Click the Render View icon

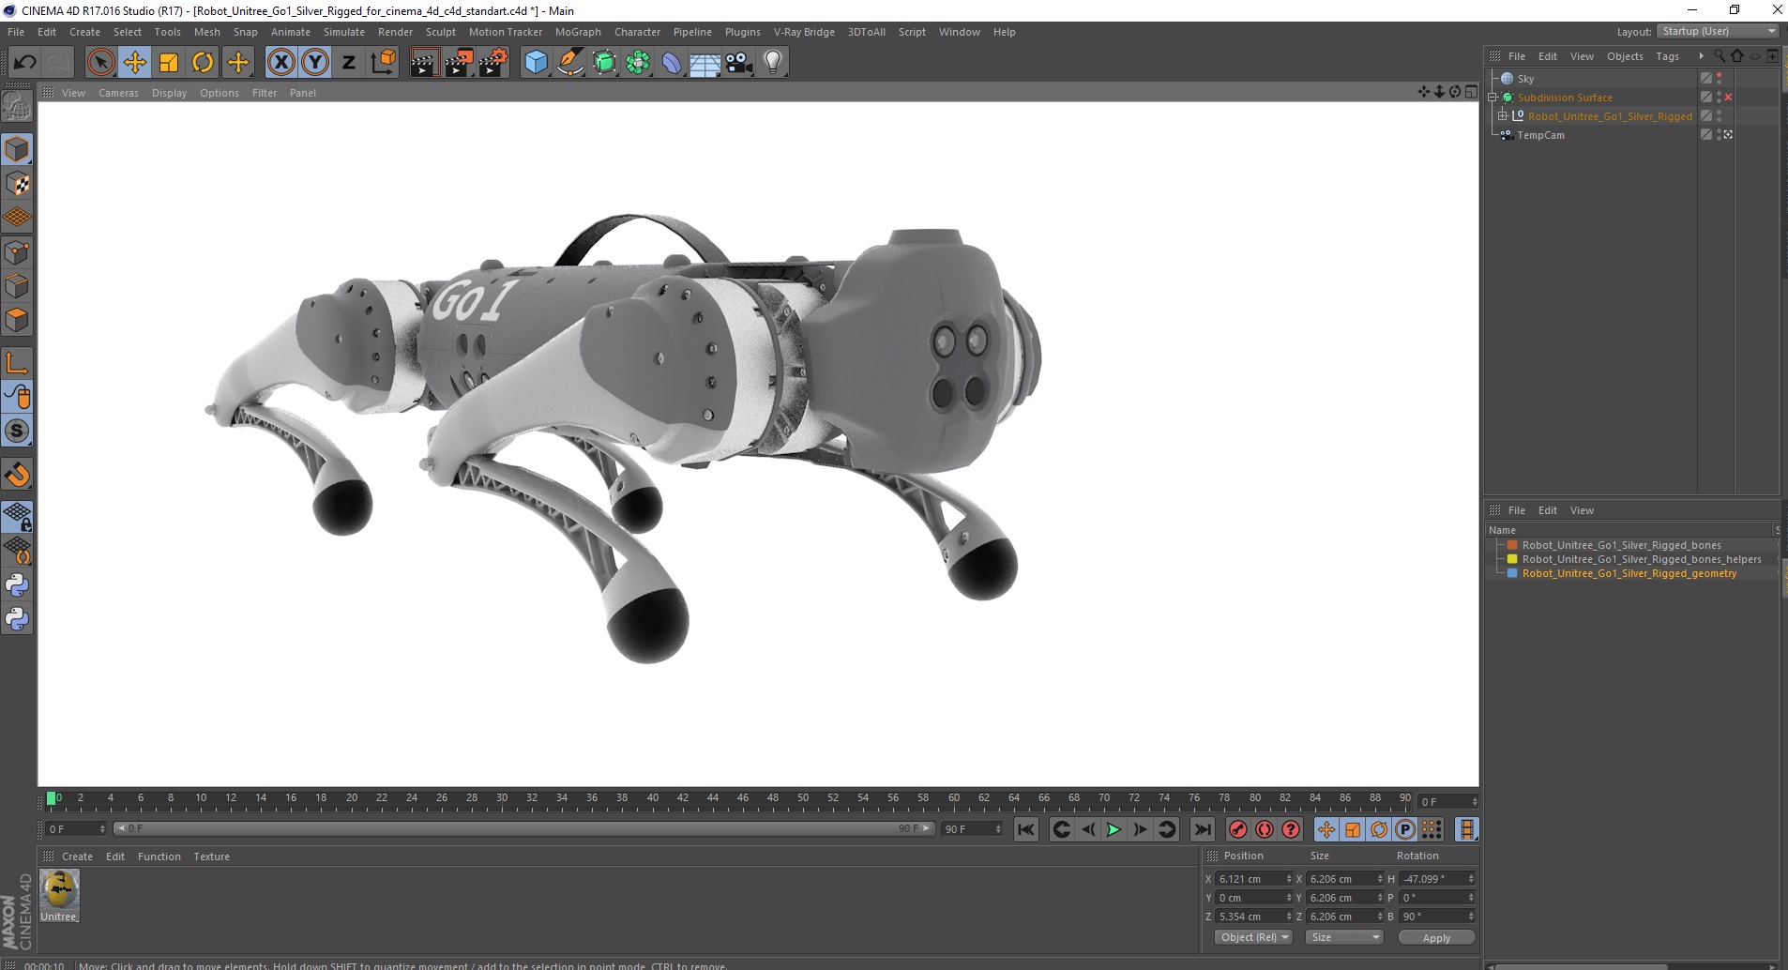(424, 63)
